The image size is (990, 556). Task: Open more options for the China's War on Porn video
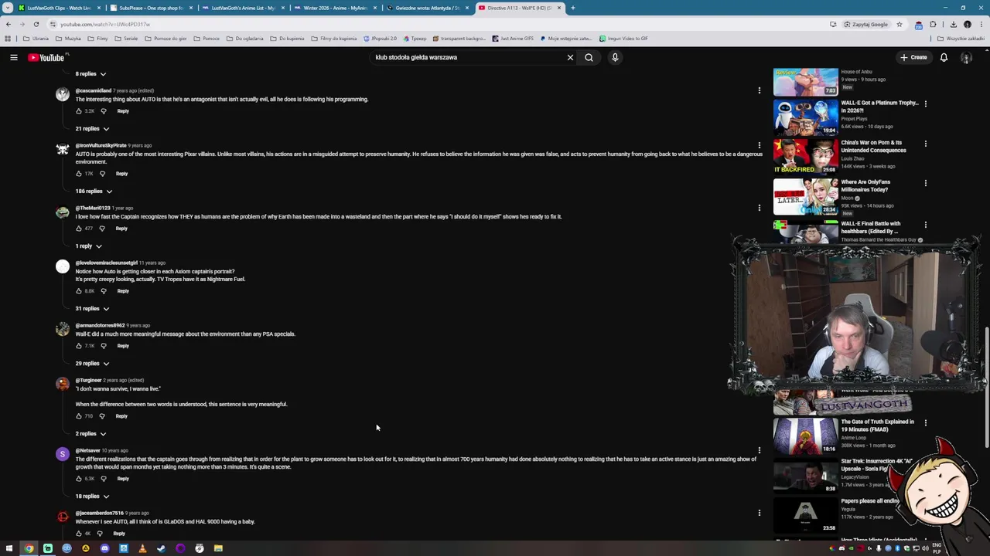926,144
